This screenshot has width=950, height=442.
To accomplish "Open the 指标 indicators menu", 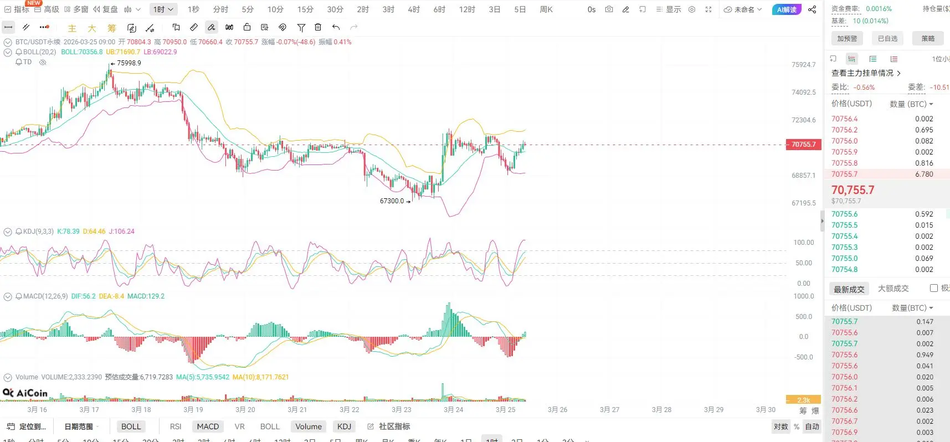I will [17, 9].
